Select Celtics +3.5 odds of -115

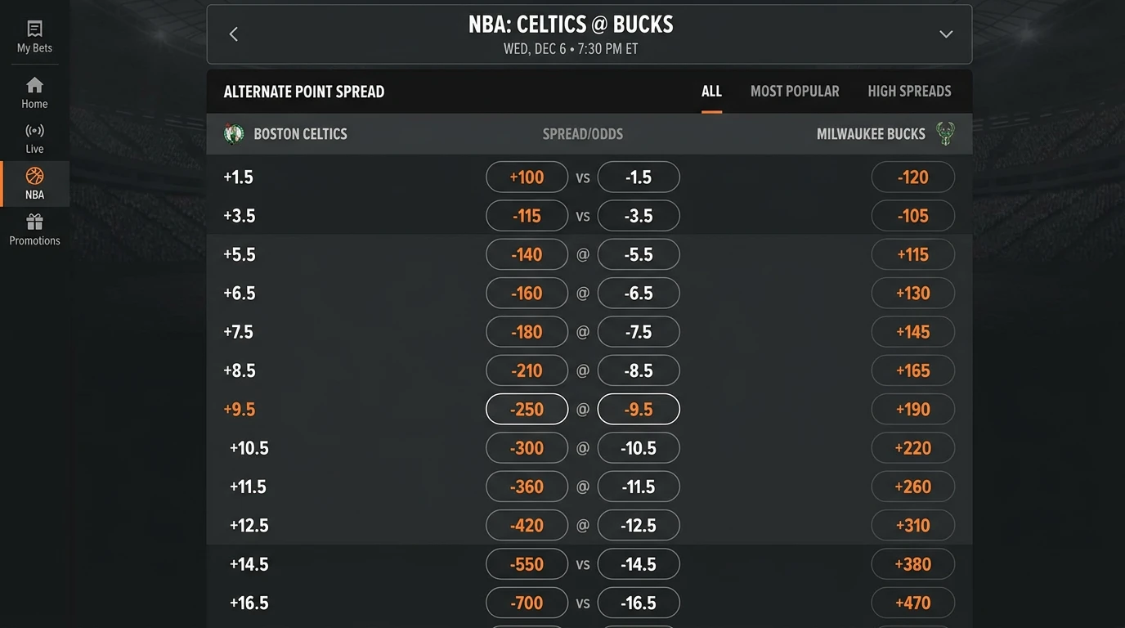[x=527, y=216]
